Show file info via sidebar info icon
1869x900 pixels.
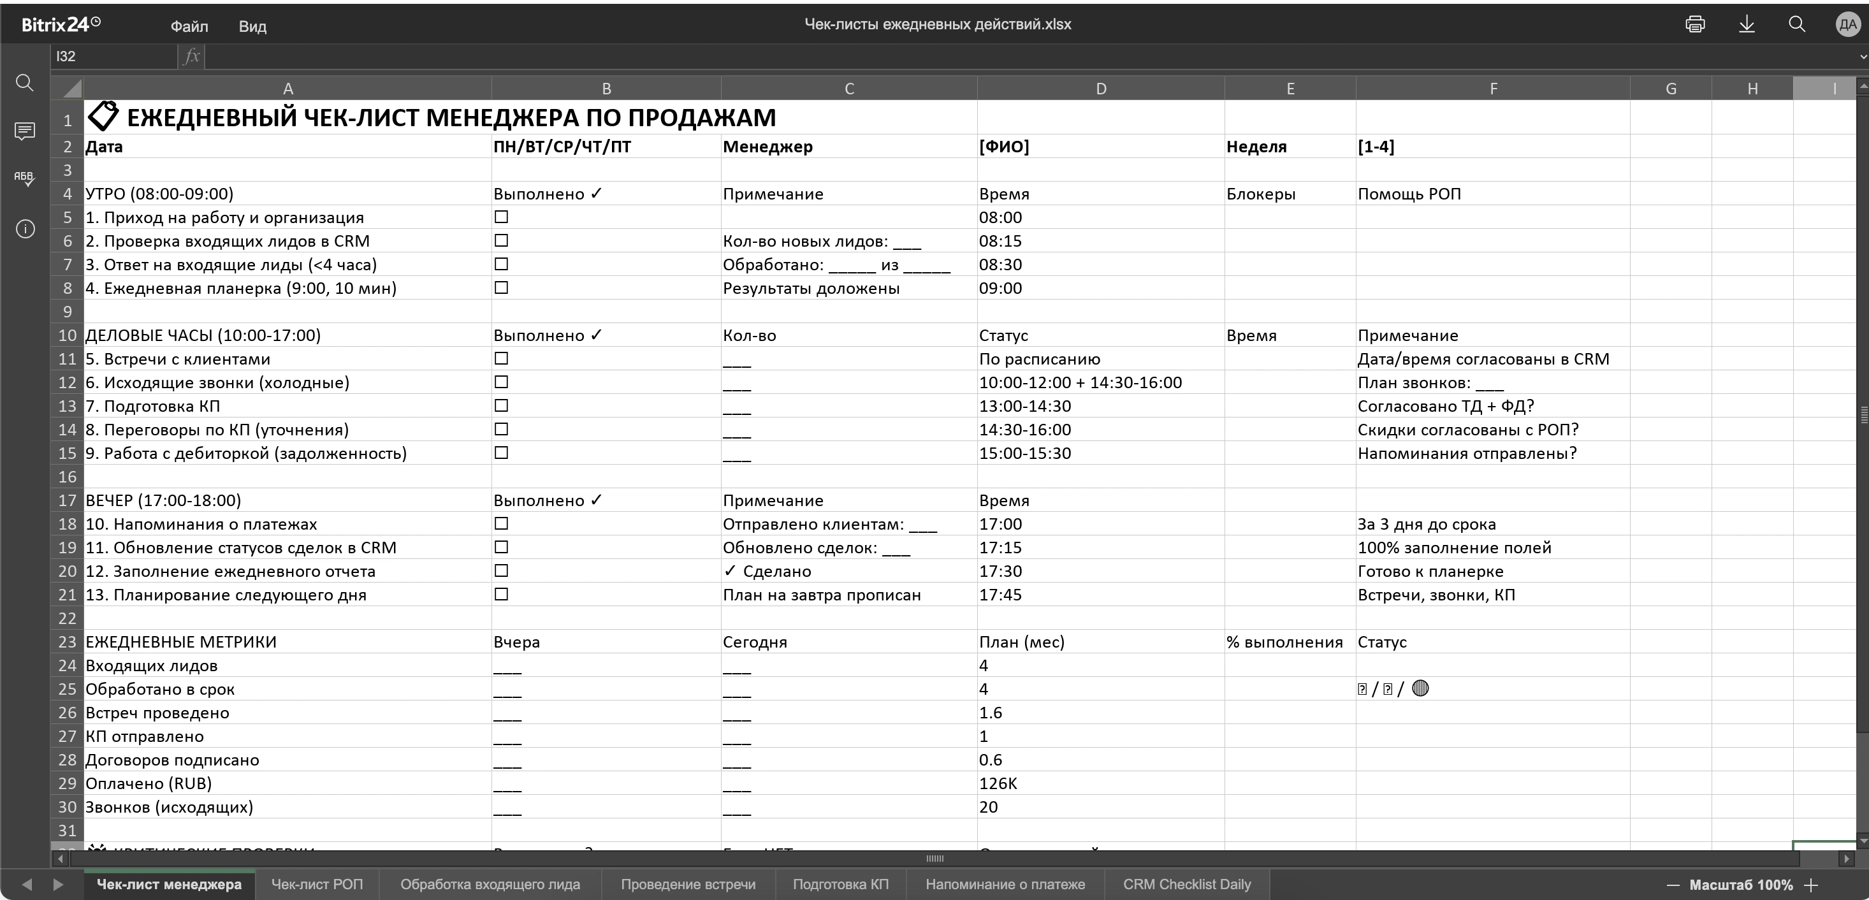(x=25, y=229)
